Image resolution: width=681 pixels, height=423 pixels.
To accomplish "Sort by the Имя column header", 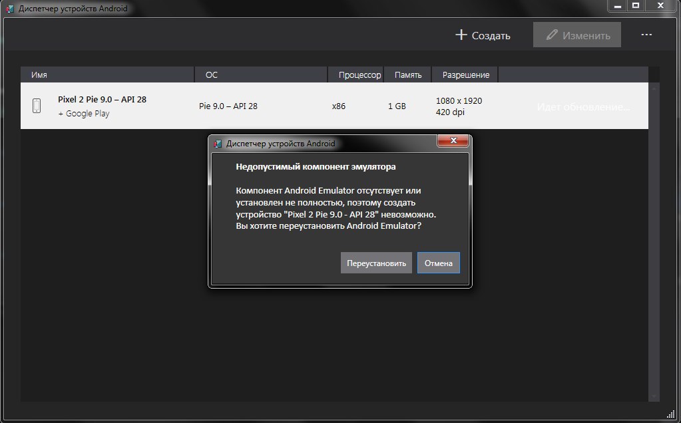I will pyautogui.click(x=107, y=74).
